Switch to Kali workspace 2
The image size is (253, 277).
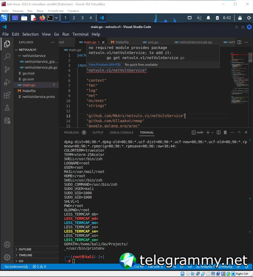(74, 18)
